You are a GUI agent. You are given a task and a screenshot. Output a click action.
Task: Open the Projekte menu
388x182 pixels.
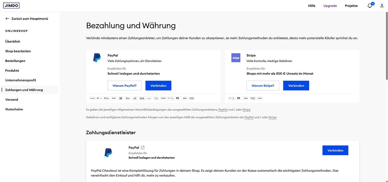[x=351, y=6]
